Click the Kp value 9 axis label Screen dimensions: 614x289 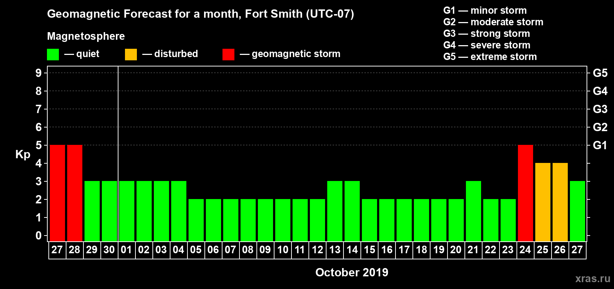click(x=39, y=73)
